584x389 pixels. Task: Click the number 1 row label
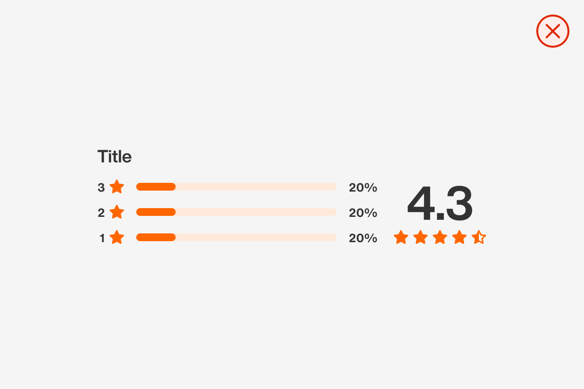coord(102,238)
